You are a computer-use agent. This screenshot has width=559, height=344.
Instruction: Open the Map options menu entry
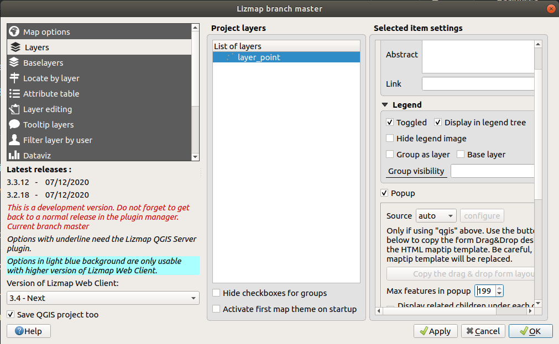pyautogui.click(x=99, y=31)
